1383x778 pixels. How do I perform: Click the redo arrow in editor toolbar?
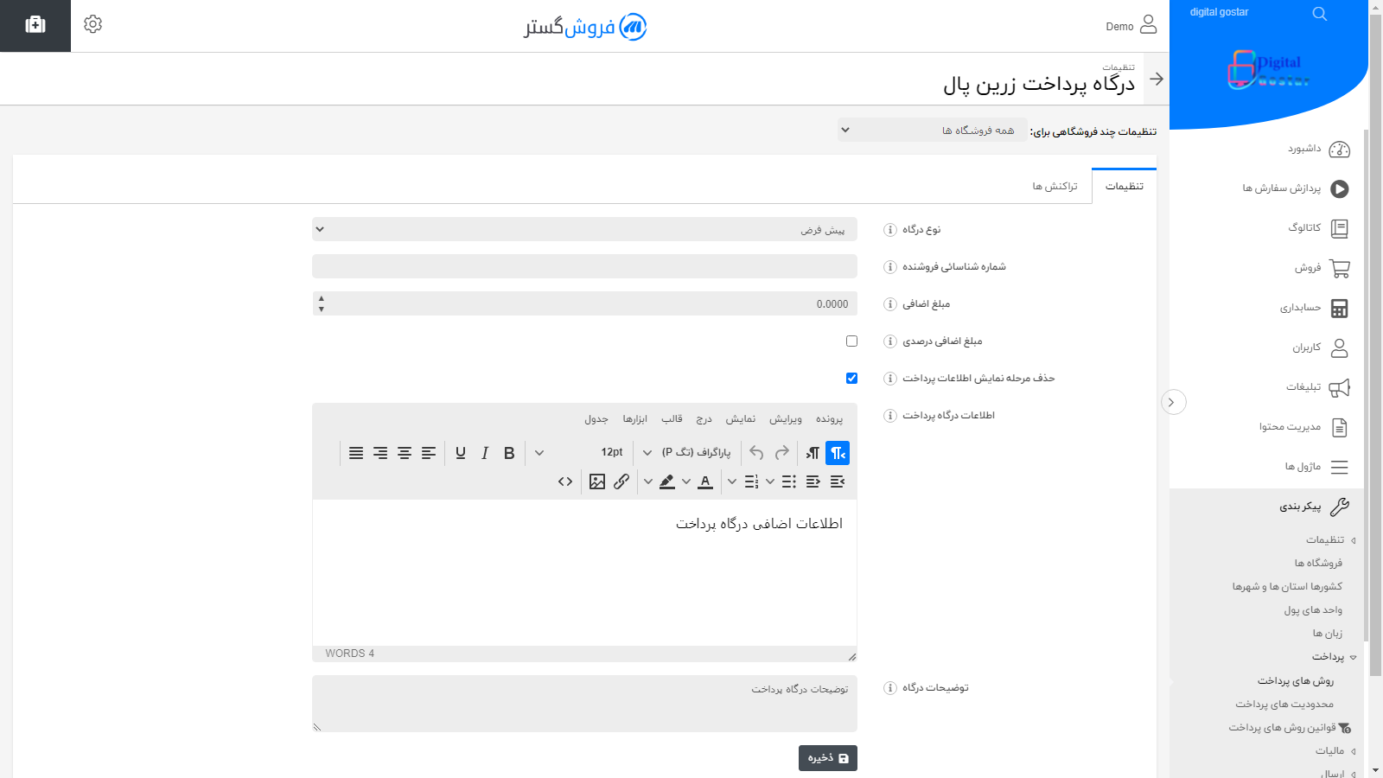[x=782, y=453]
